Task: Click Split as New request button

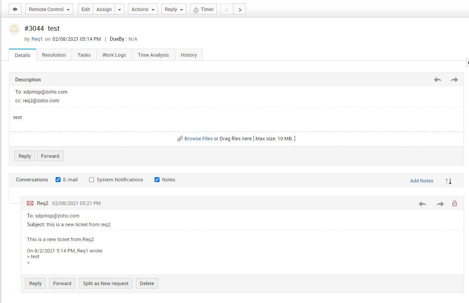Action: [105, 283]
